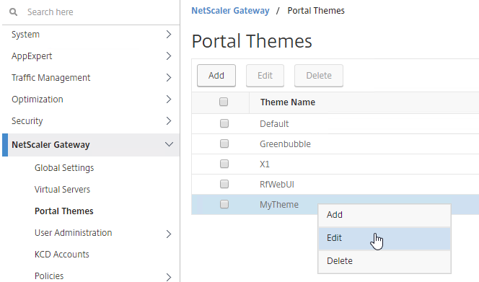The height and width of the screenshot is (282, 479).
Task: Expand Traffic Management chevron
Action: [x=169, y=78]
